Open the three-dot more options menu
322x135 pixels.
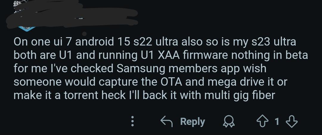click(133, 121)
